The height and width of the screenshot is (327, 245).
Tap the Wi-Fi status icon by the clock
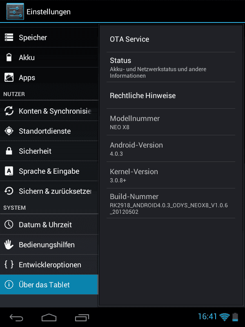point(224,317)
